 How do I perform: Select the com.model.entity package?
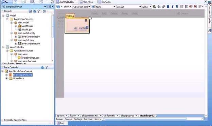(26, 33)
